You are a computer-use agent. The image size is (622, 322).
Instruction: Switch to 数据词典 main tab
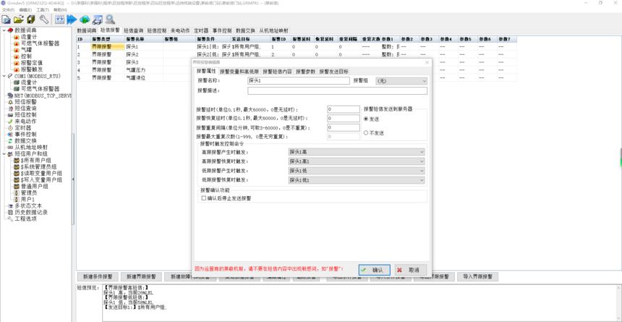[x=87, y=30]
